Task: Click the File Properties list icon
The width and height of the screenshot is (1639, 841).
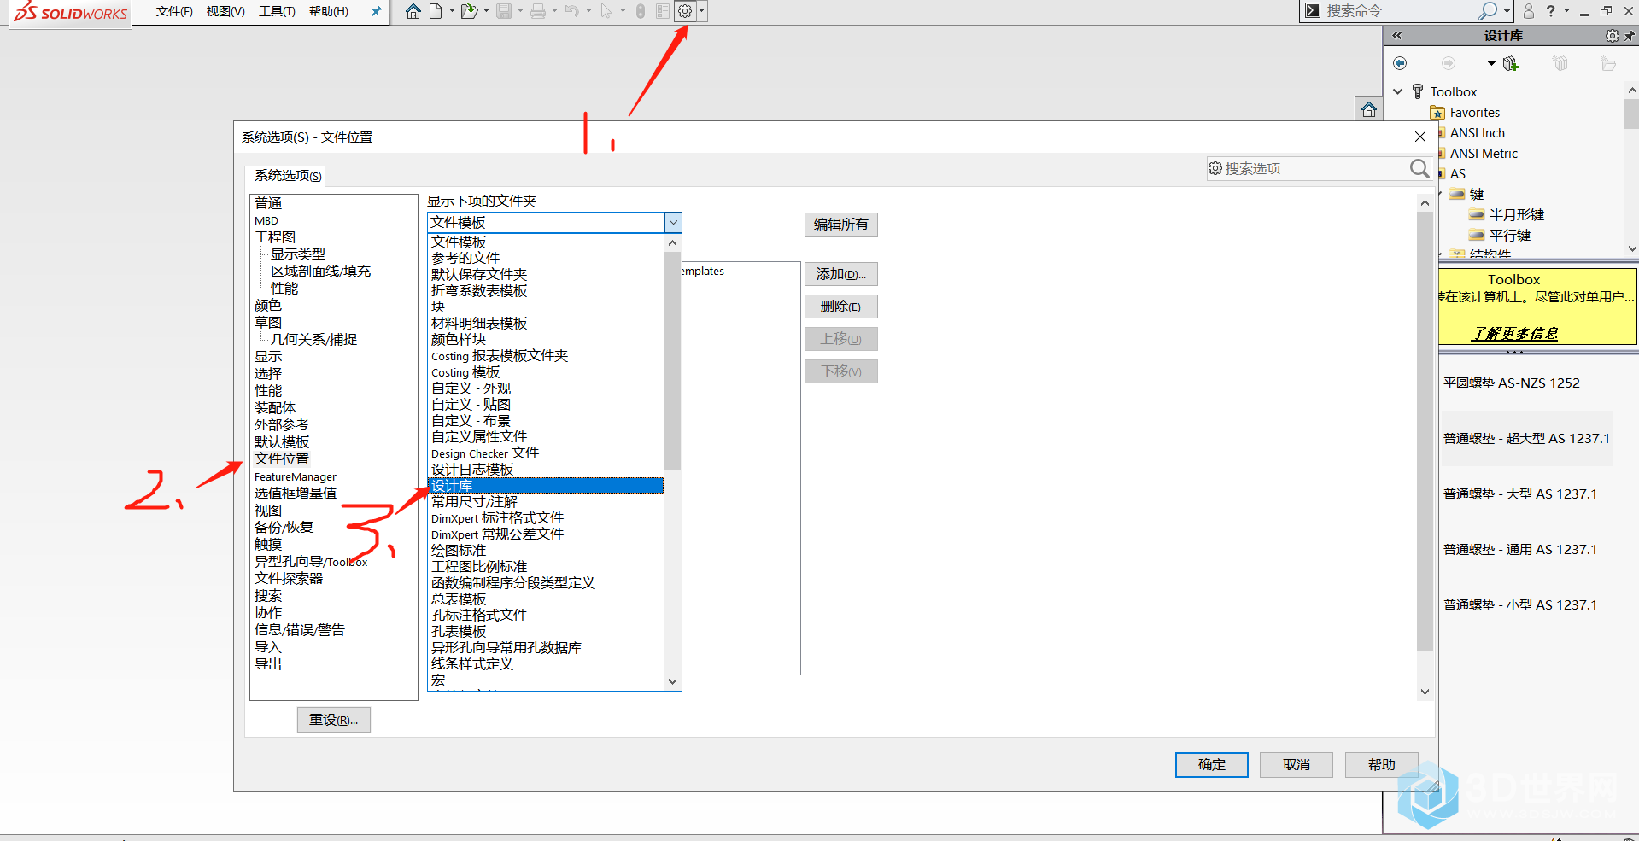Action: 663,11
